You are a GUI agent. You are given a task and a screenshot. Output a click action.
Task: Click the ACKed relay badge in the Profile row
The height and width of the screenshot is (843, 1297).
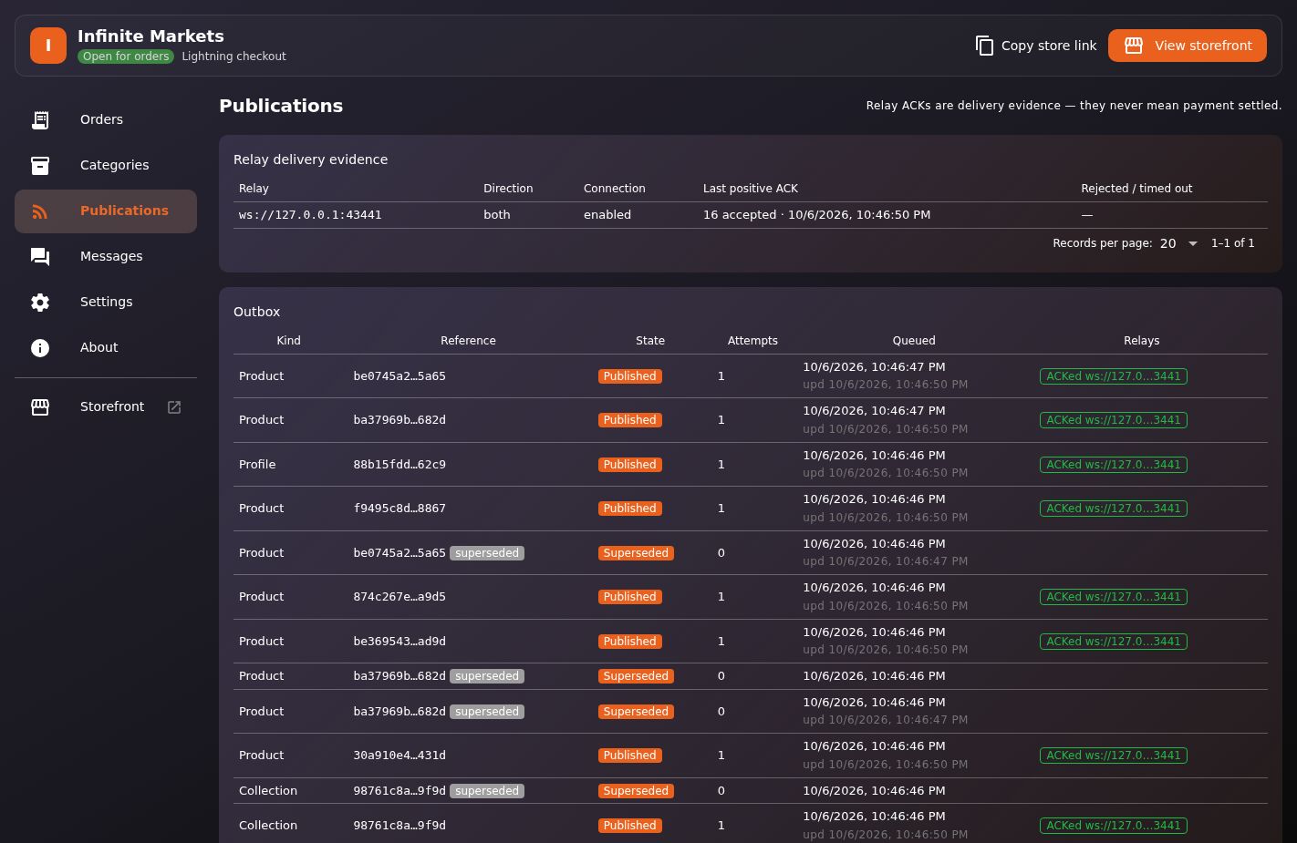pos(1113,465)
